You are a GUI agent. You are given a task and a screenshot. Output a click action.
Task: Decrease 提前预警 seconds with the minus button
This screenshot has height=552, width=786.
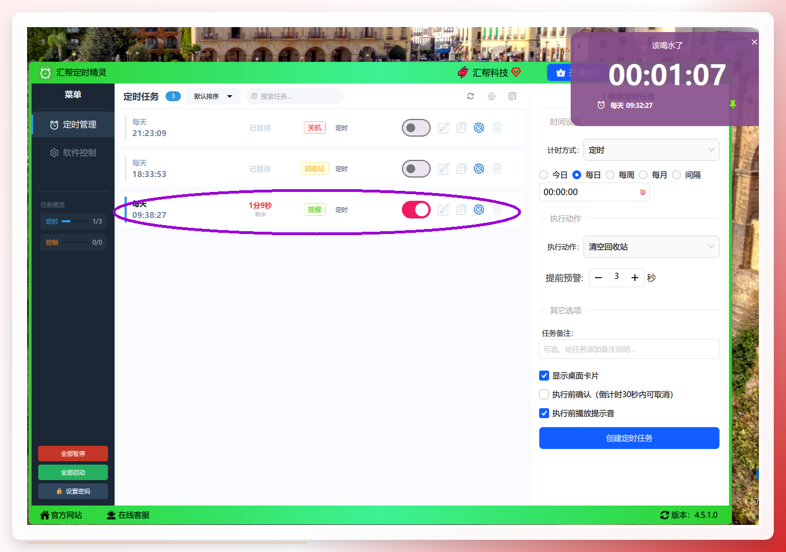point(598,278)
